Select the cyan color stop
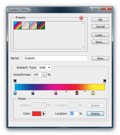Screen dimensions: 120x135 [x=15, y=93]
